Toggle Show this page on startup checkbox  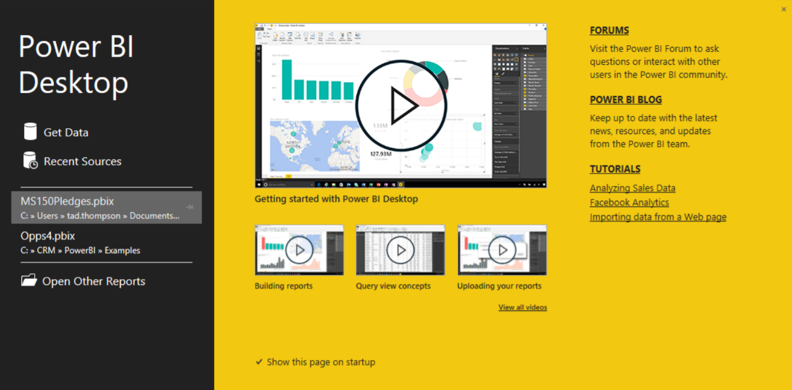(x=259, y=362)
